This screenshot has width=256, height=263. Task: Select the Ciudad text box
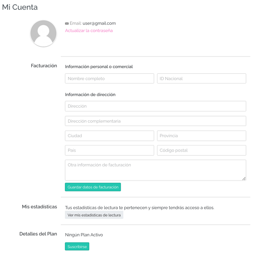[x=109, y=136]
